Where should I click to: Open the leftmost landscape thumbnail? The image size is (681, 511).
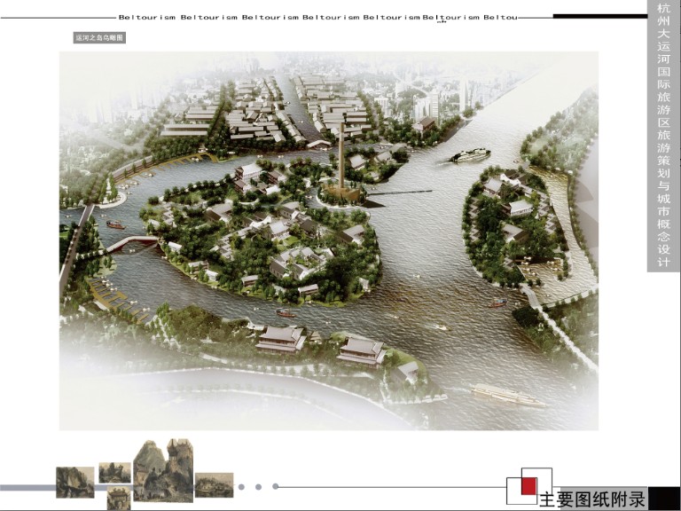click(x=74, y=482)
